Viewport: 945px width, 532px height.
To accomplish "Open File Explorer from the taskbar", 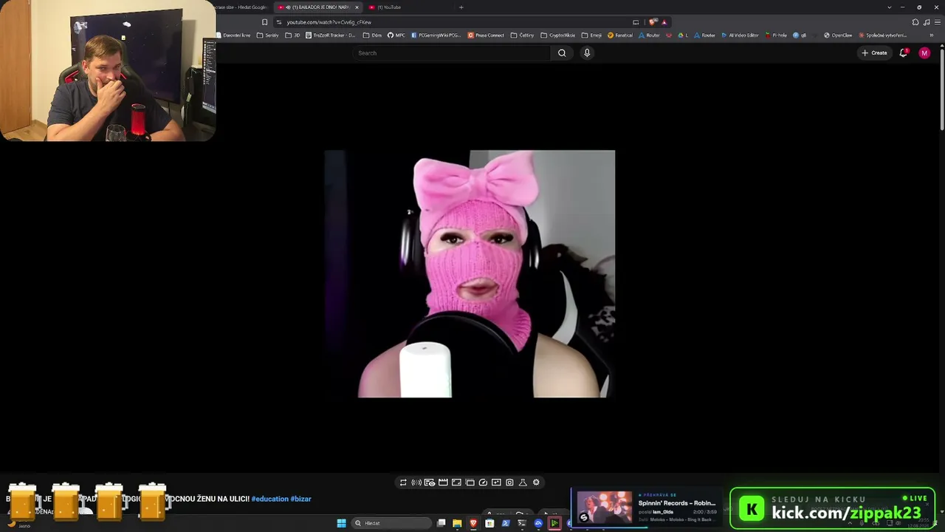I will click(457, 523).
